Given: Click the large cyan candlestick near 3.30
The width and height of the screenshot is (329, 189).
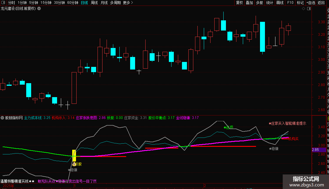Looking at the screenshot, I should pos(262,37).
